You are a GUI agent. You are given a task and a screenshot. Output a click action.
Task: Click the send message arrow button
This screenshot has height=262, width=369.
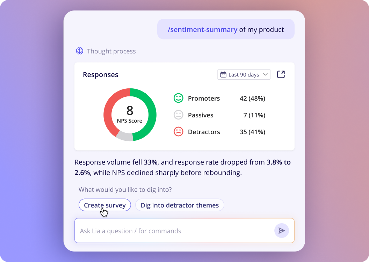[281, 231]
